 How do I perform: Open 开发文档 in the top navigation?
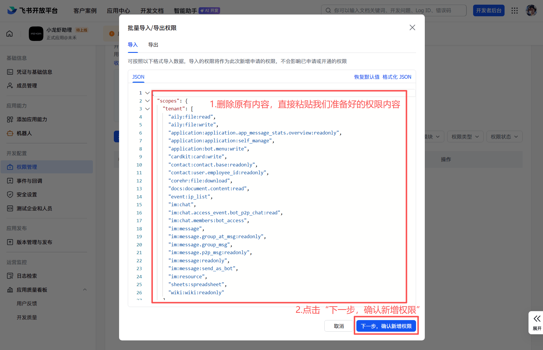(x=152, y=10)
